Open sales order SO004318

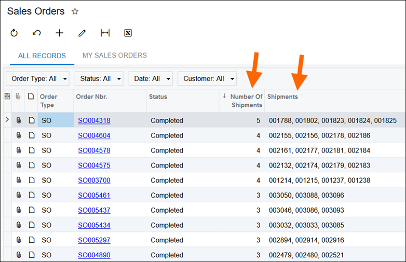[x=94, y=120]
